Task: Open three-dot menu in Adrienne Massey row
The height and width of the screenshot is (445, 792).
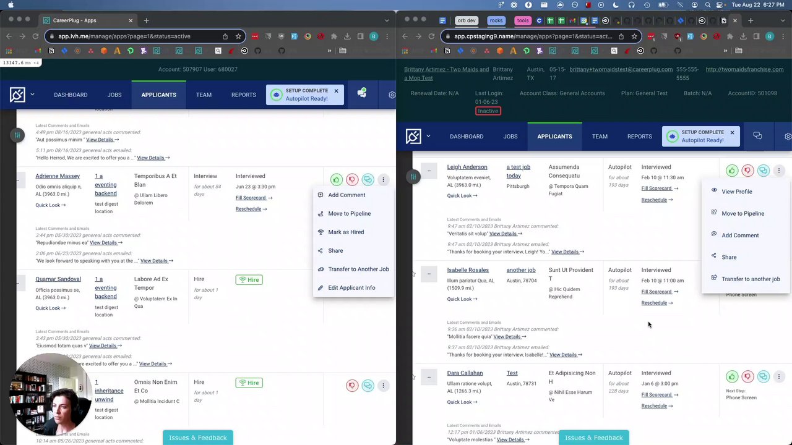Action: coord(383,180)
